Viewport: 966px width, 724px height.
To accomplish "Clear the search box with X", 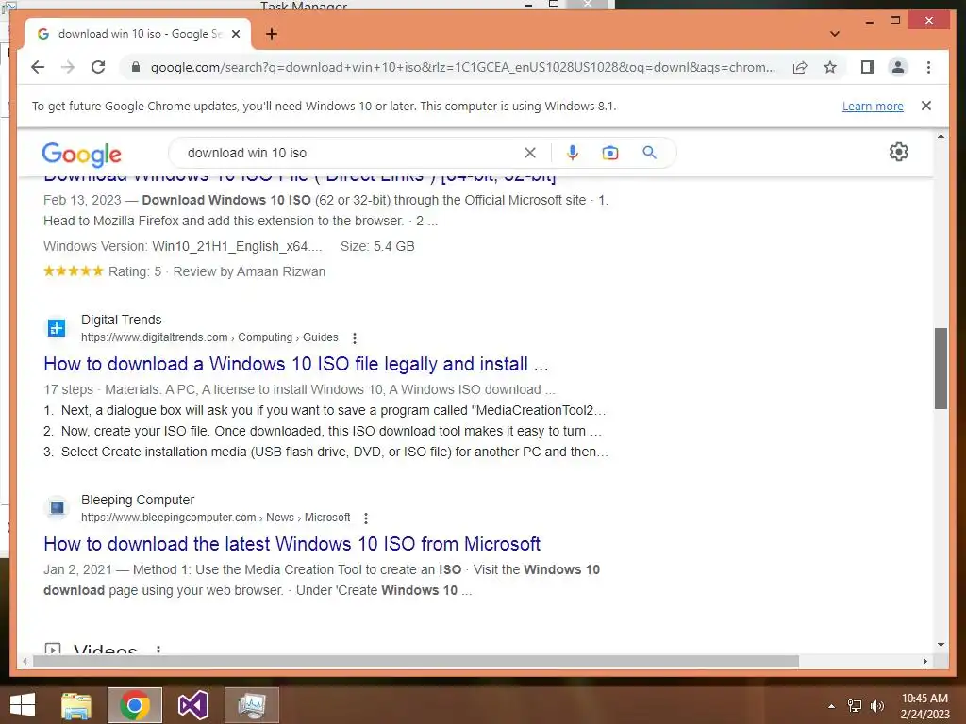I will (530, 153).
